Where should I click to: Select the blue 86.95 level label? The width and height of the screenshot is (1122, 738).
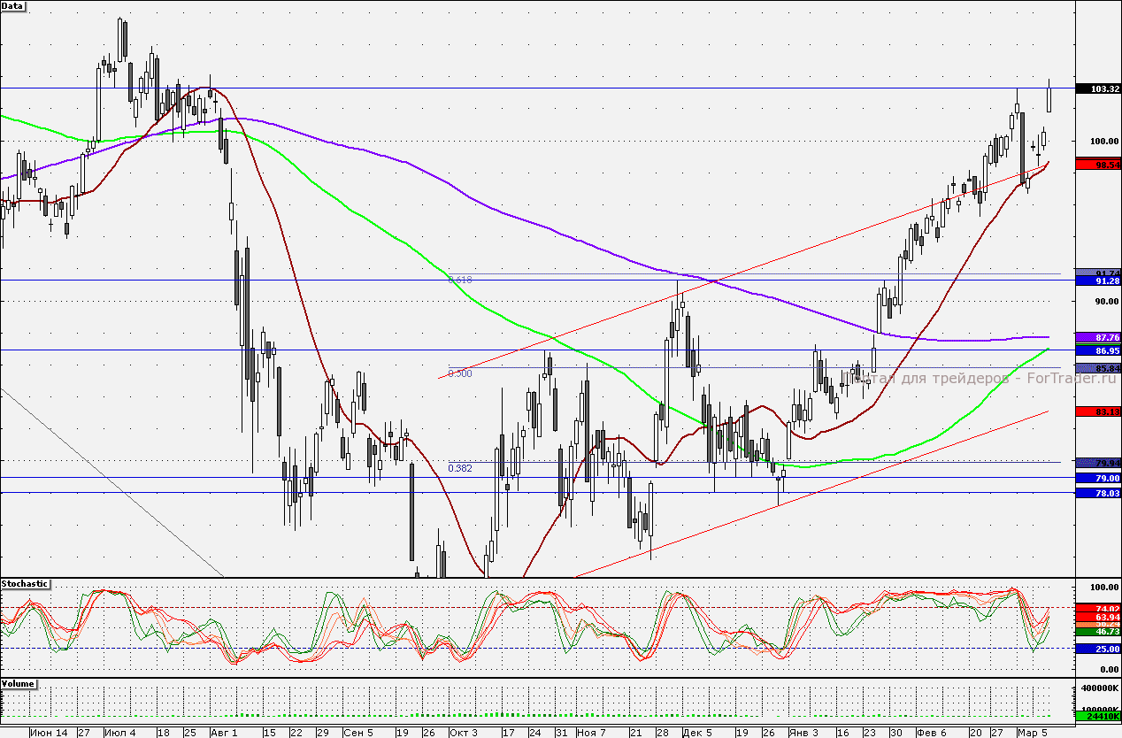1098,350
